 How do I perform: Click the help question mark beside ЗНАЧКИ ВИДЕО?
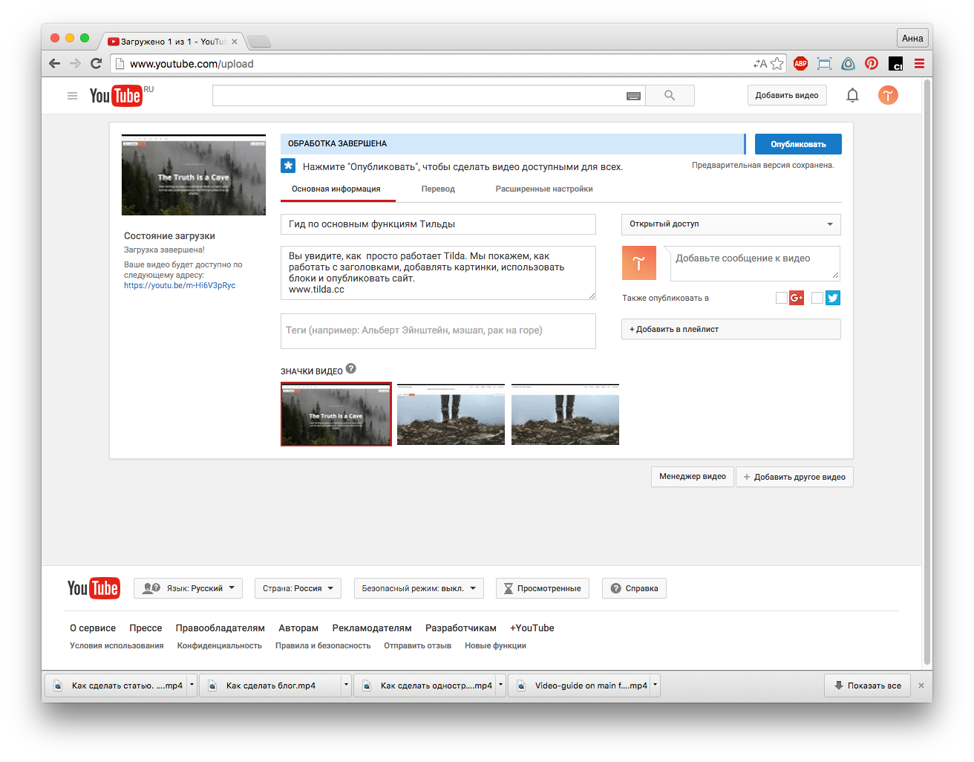click(x=351, y=369)
